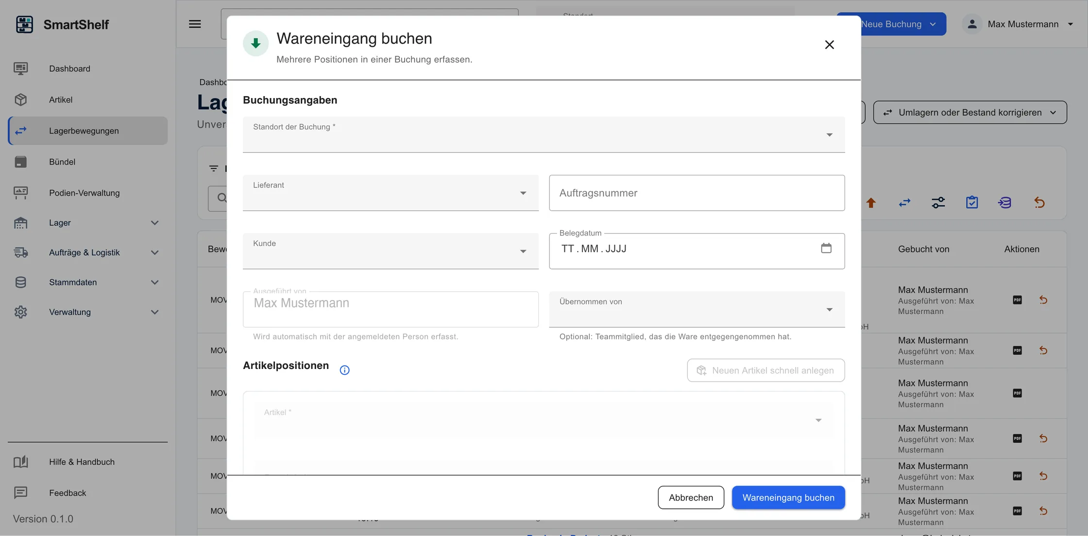Click the sliders adjustment filter icon
This screenshot has width=1088, height=536.
click(938, 202)
